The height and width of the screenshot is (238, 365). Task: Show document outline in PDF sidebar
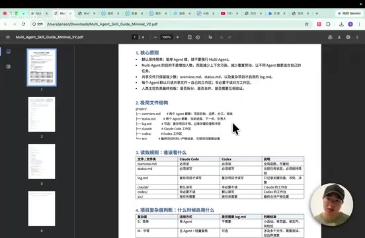(9, 67)
